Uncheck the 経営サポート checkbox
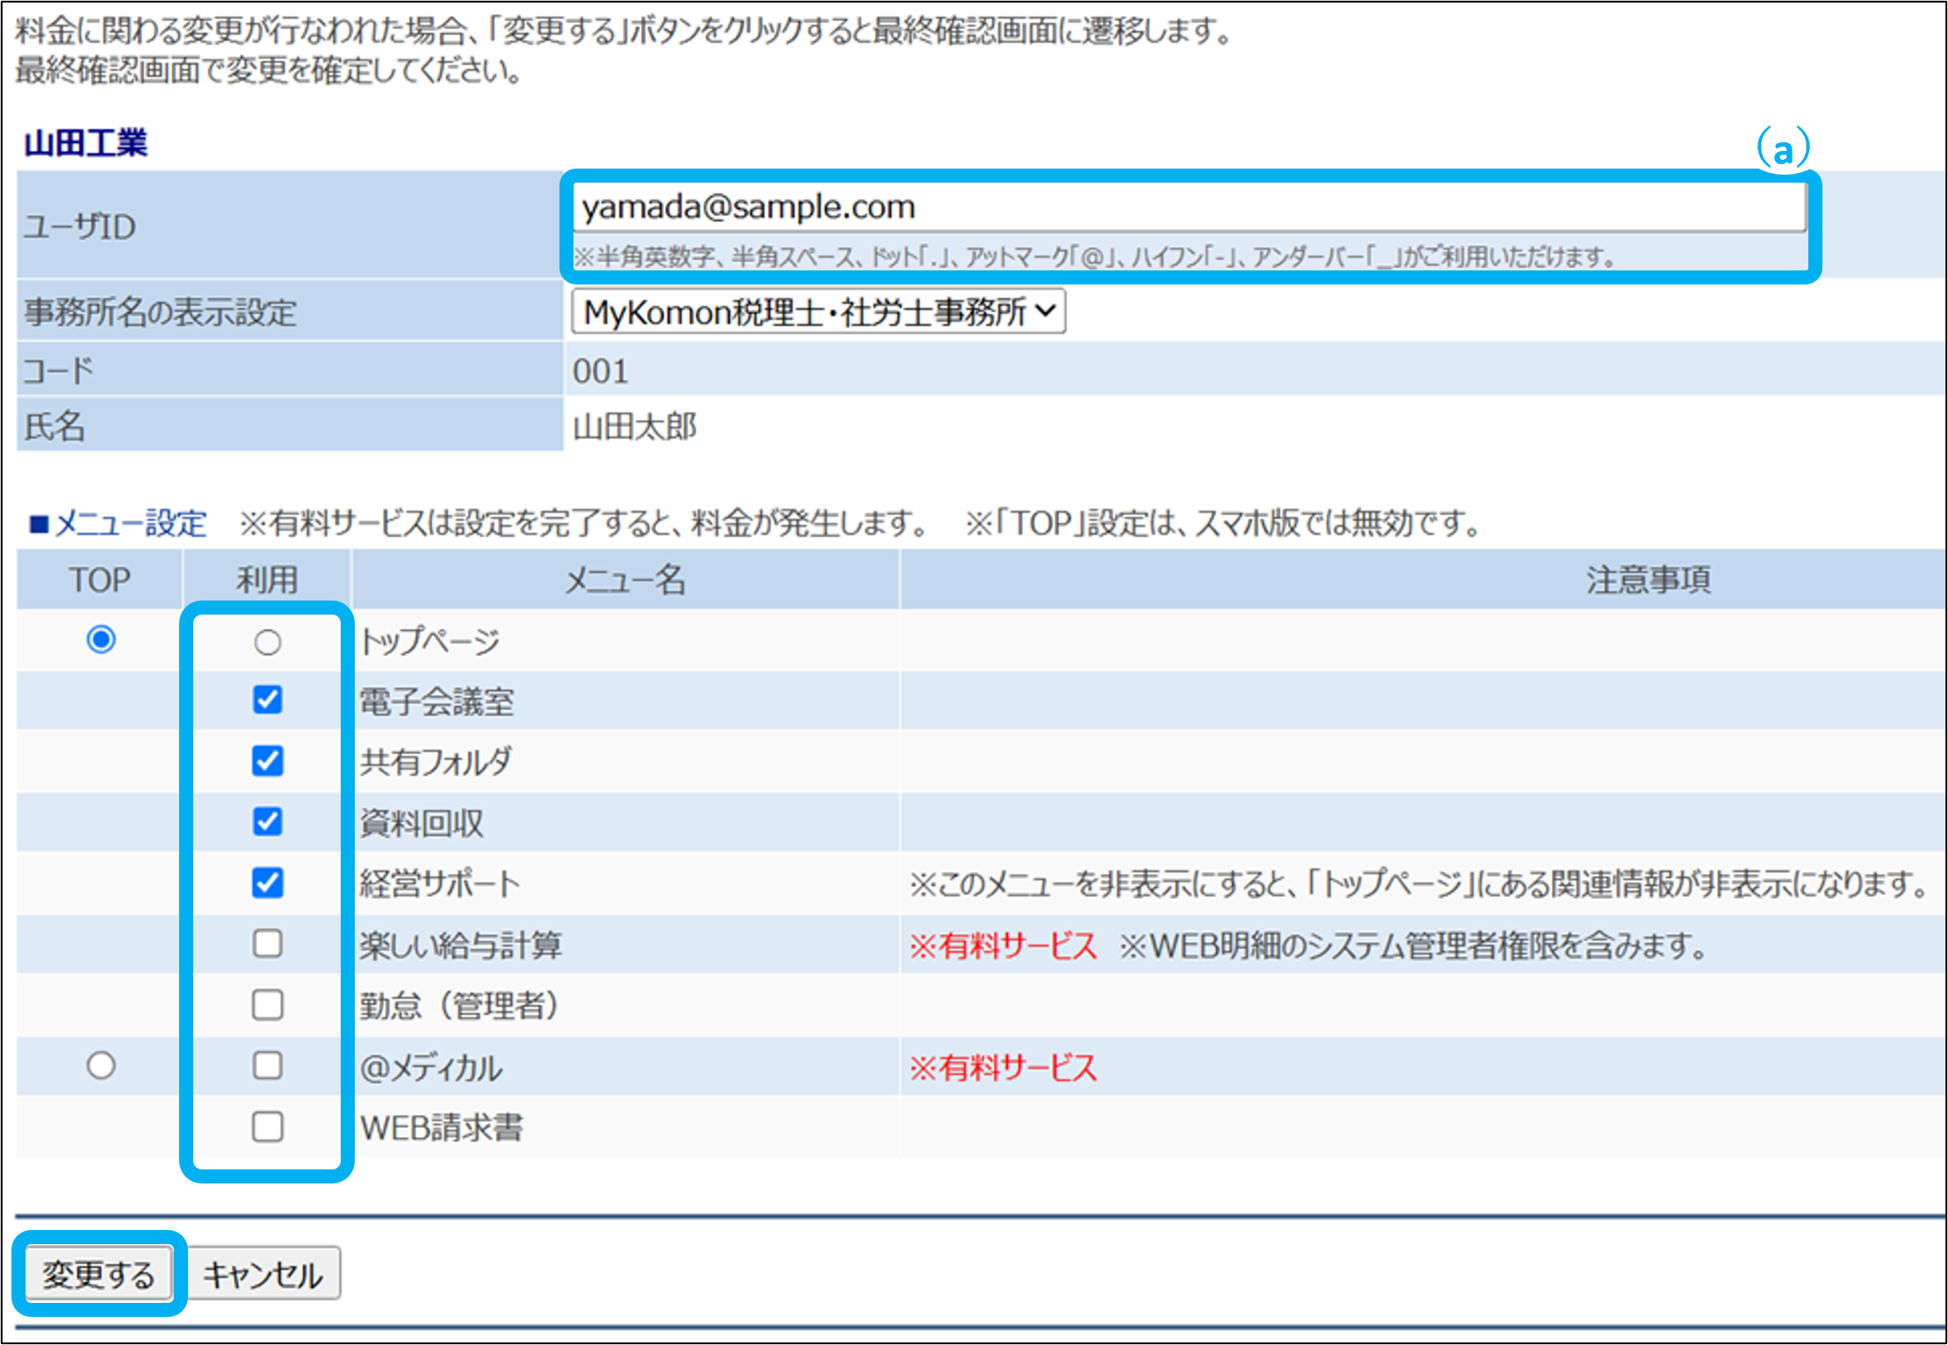The width and height of the screenshot is (1948, 1345). [267, 882]
